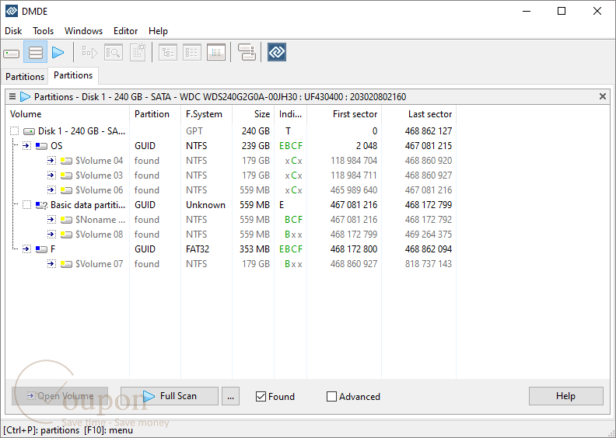Select the $Volume 04 row

coord(231,161)
